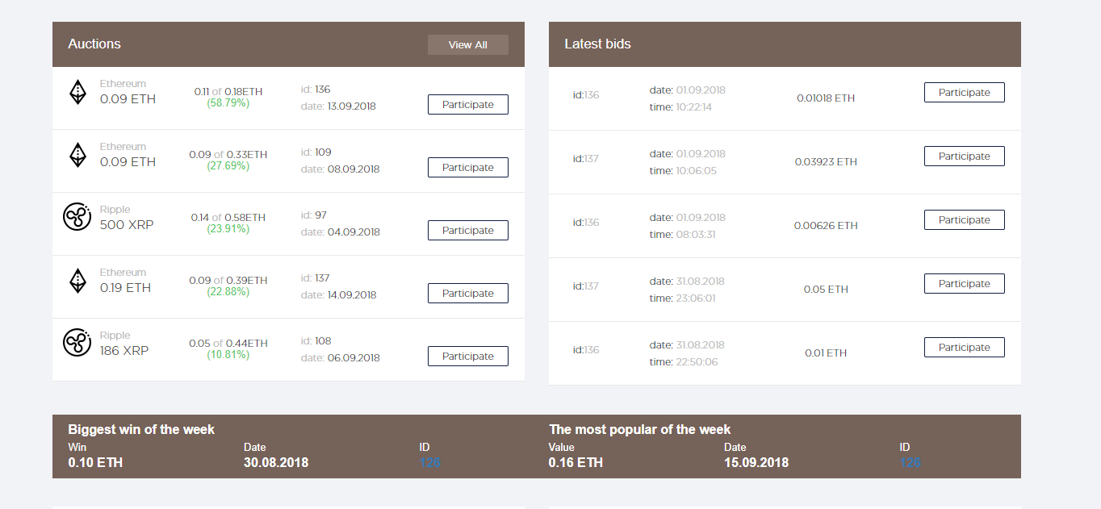Participate on the 0.05 ETH latest bid
The height and width of the screenshot is (509, 1101).
coord(964,284)
